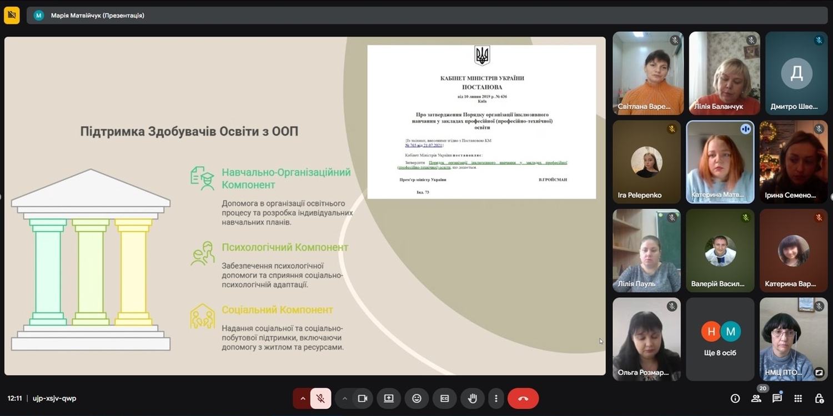Raise hand in the meeting
833x416 pixels.
click(473, 398)
